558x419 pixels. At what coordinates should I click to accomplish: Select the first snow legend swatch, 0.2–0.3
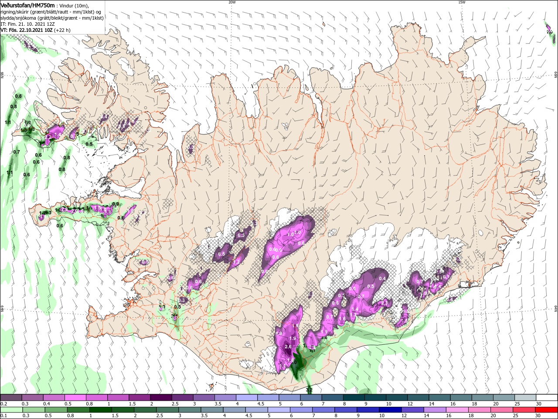[x=11, y=398]
